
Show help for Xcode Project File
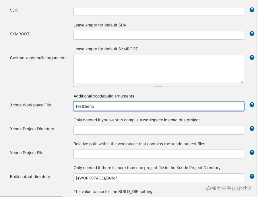[252, 152]
